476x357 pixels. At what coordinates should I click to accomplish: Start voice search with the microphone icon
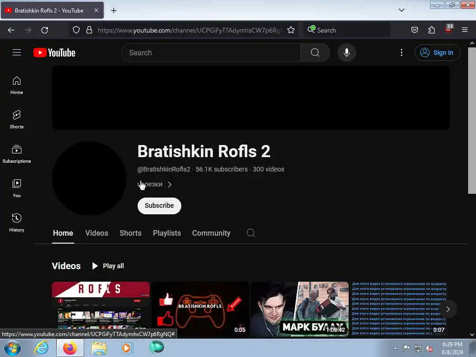click(x=346, y=53)
